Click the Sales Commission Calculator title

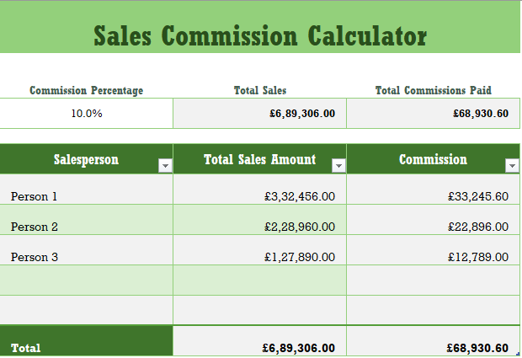click(260, 36)
